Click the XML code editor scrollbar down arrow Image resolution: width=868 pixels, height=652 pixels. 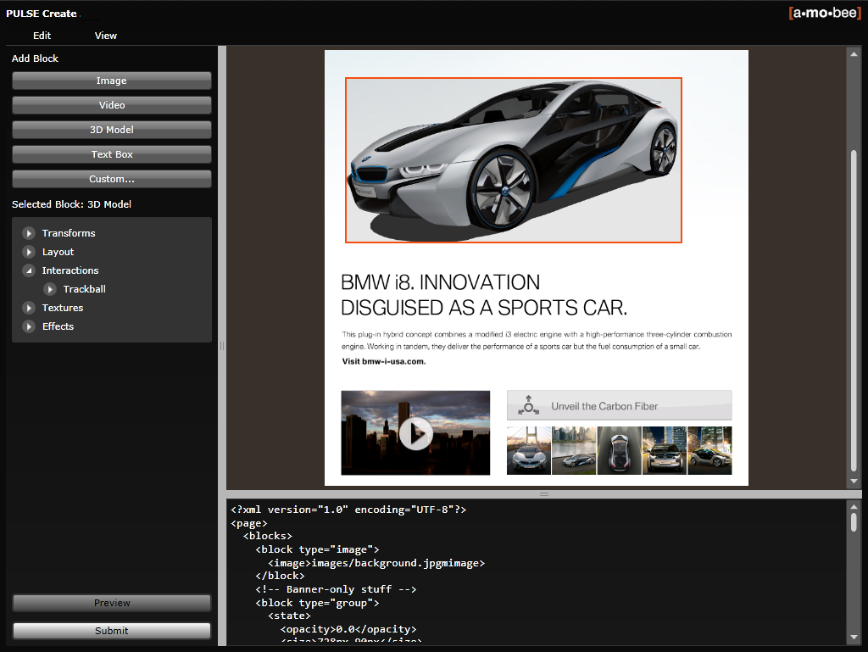854,637
